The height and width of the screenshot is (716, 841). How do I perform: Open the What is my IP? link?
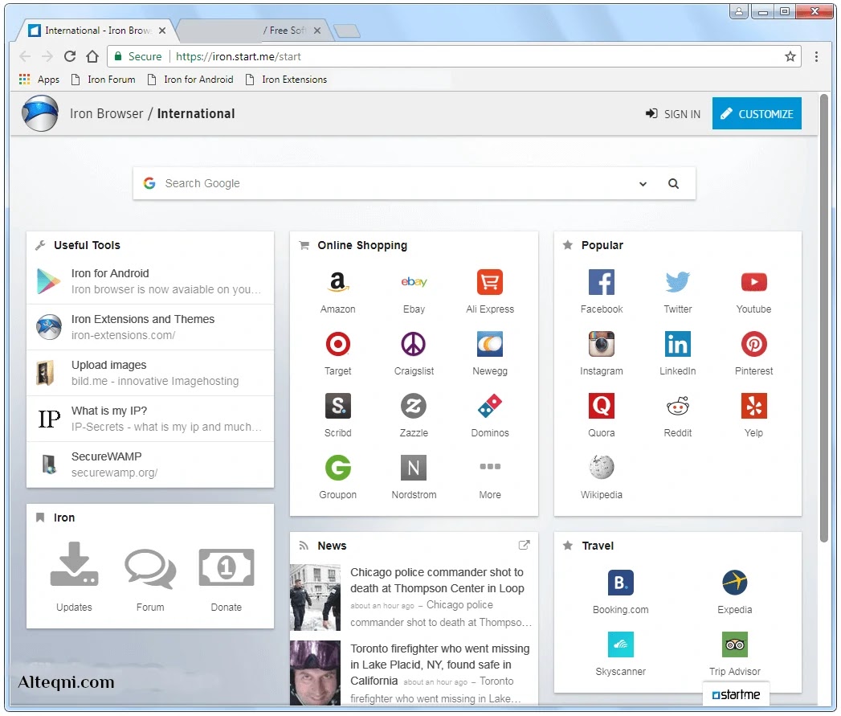pyautogui.click(x=150, y=419)
